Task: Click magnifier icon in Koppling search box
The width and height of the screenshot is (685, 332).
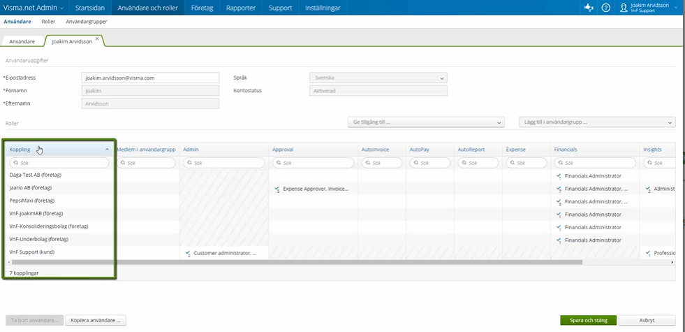Action: [15, 163]
